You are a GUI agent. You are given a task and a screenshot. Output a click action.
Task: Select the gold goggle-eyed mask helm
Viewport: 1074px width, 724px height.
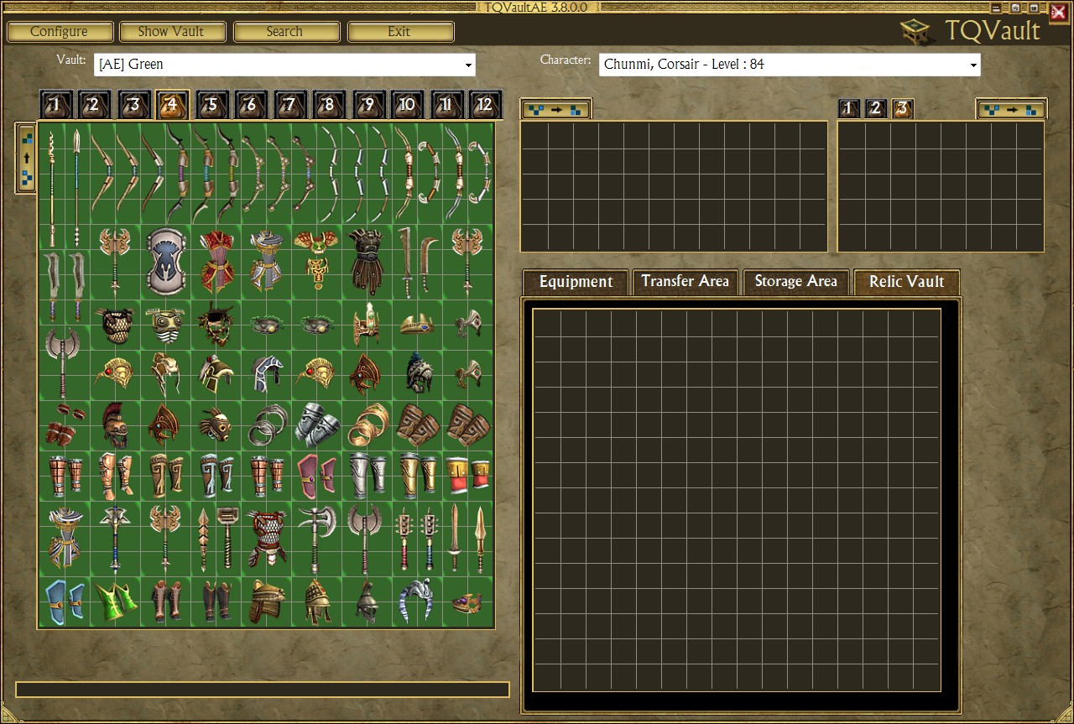tap(165, 326)
